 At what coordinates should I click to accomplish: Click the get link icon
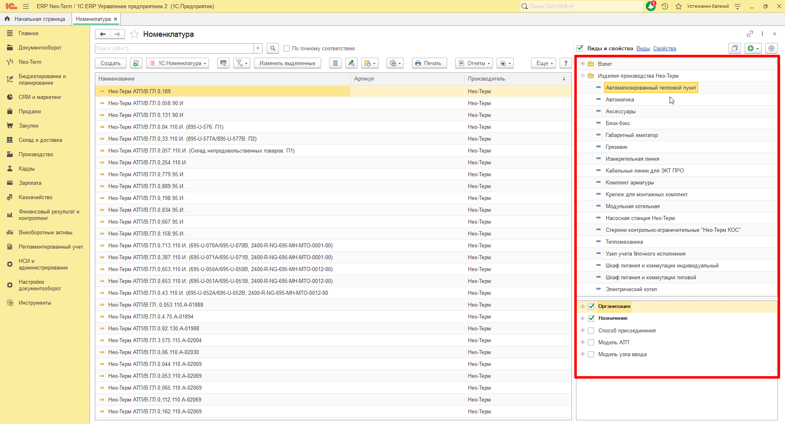750,34
